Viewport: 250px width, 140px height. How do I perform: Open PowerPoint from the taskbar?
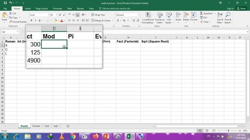point(106,136)
